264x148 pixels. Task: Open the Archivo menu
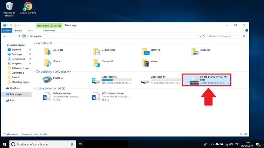click(7, 31)
